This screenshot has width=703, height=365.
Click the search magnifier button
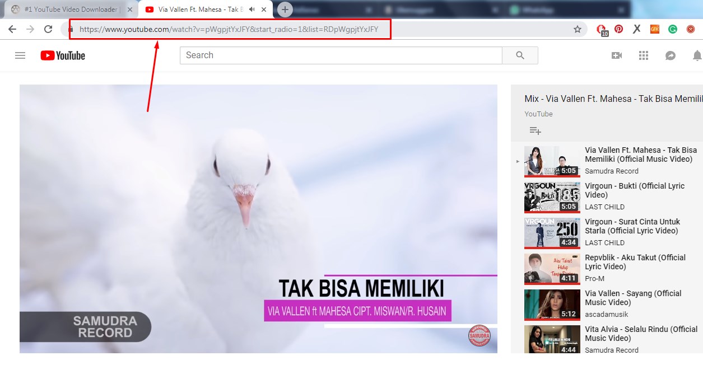520,55
